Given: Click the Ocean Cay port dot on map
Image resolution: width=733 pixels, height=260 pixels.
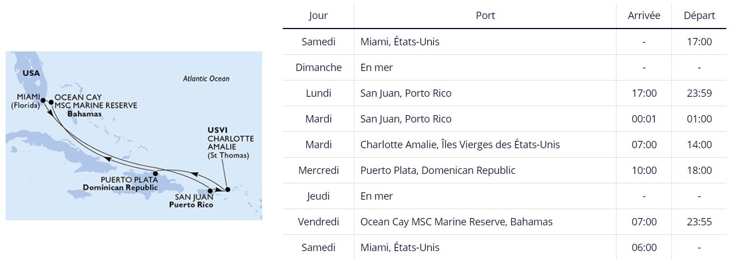Looking at the screenshot, I should point(52,102).
